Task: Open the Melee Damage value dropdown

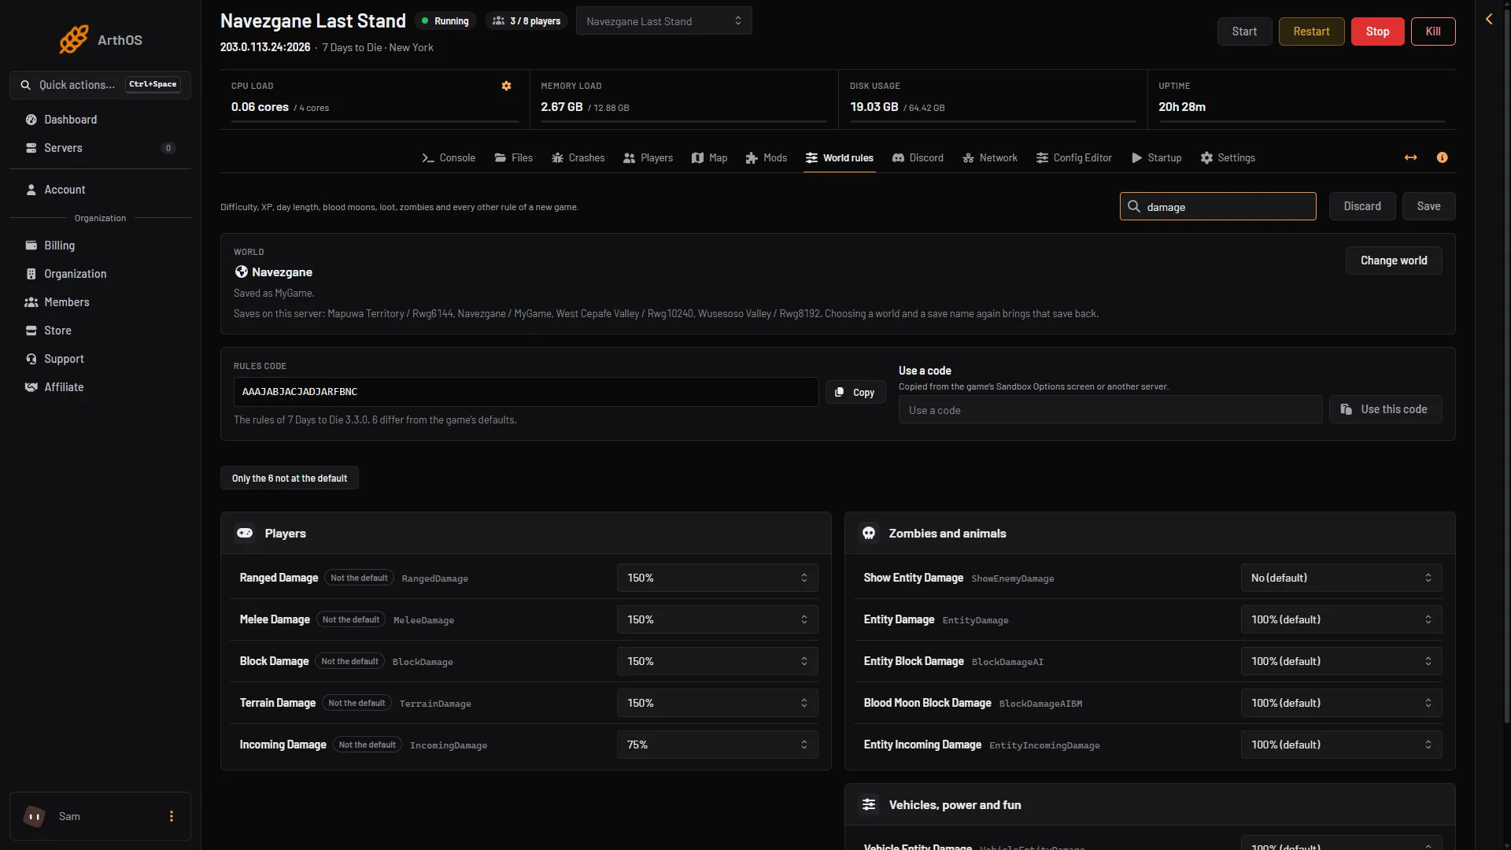Action: pos(717,619)
